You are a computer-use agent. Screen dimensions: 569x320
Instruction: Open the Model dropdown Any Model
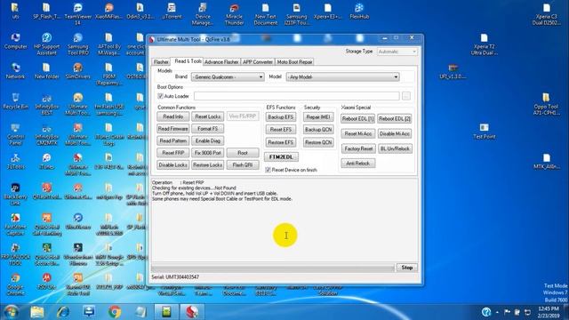pos(343,77)
